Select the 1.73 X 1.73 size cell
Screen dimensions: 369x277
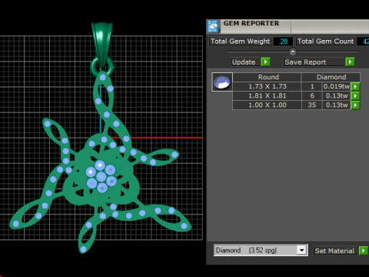coord(268,86)
